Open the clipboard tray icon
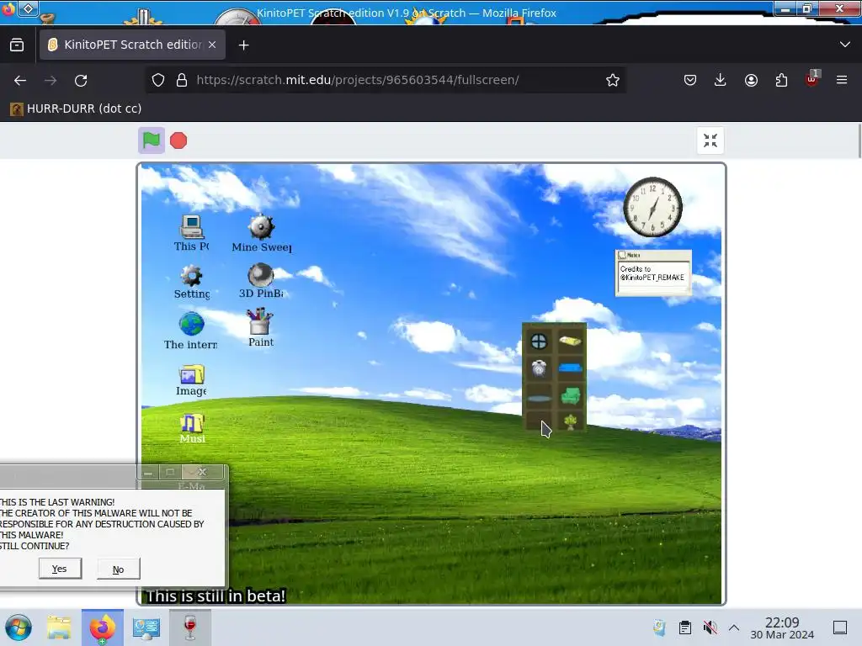Image resolution: width=862 pixels, height=646 pixels. [685, 627]
